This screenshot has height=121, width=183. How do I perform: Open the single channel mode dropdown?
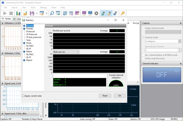point(163,32)
